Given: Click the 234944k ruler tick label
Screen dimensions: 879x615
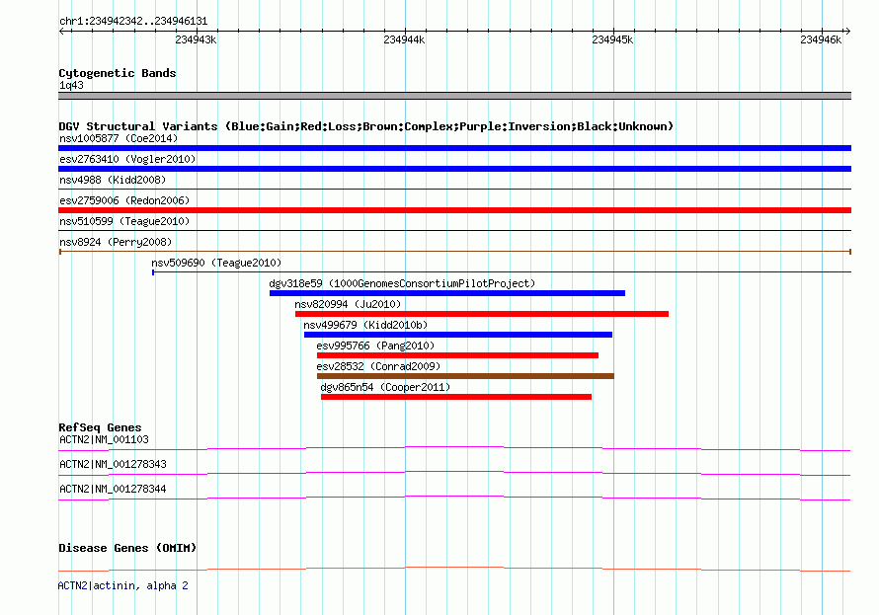Looking at the screenshot, I should click(x=404, y=39).
